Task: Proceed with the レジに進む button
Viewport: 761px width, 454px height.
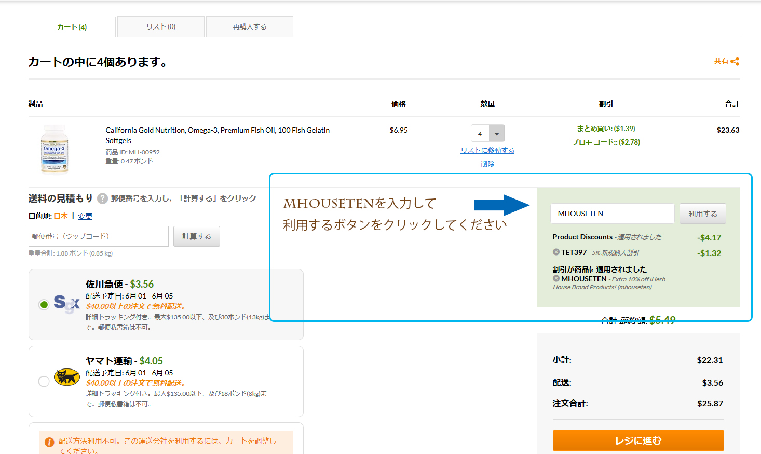Action: pyautogui.click(x=638, y=441)
